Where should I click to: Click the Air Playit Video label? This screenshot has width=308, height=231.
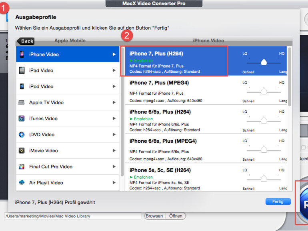46,183
